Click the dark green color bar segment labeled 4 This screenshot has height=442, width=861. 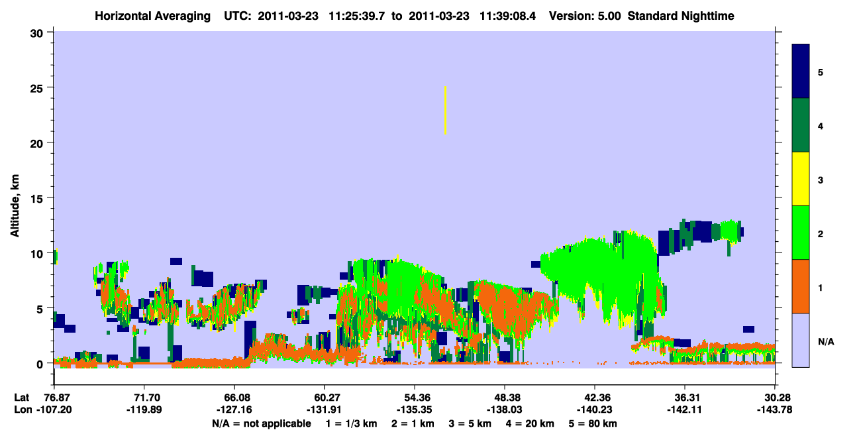(801, 125)
